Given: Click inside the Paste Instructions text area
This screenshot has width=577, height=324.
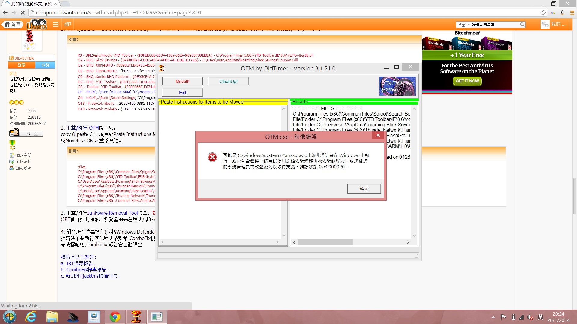Looking at the screenshot, I should click(x=220, y=172).
